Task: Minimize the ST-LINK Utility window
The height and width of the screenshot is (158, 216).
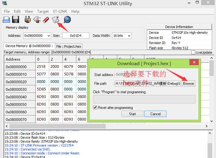Action: coord(189,3)
